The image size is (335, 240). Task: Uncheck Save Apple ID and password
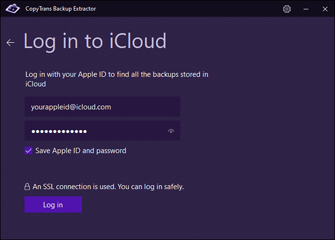tap(28, 150)
